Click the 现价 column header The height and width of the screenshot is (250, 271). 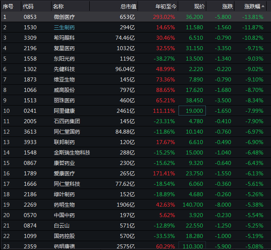(199, 6)
